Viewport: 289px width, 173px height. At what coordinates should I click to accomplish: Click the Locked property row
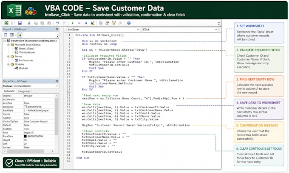click(29, 147)
